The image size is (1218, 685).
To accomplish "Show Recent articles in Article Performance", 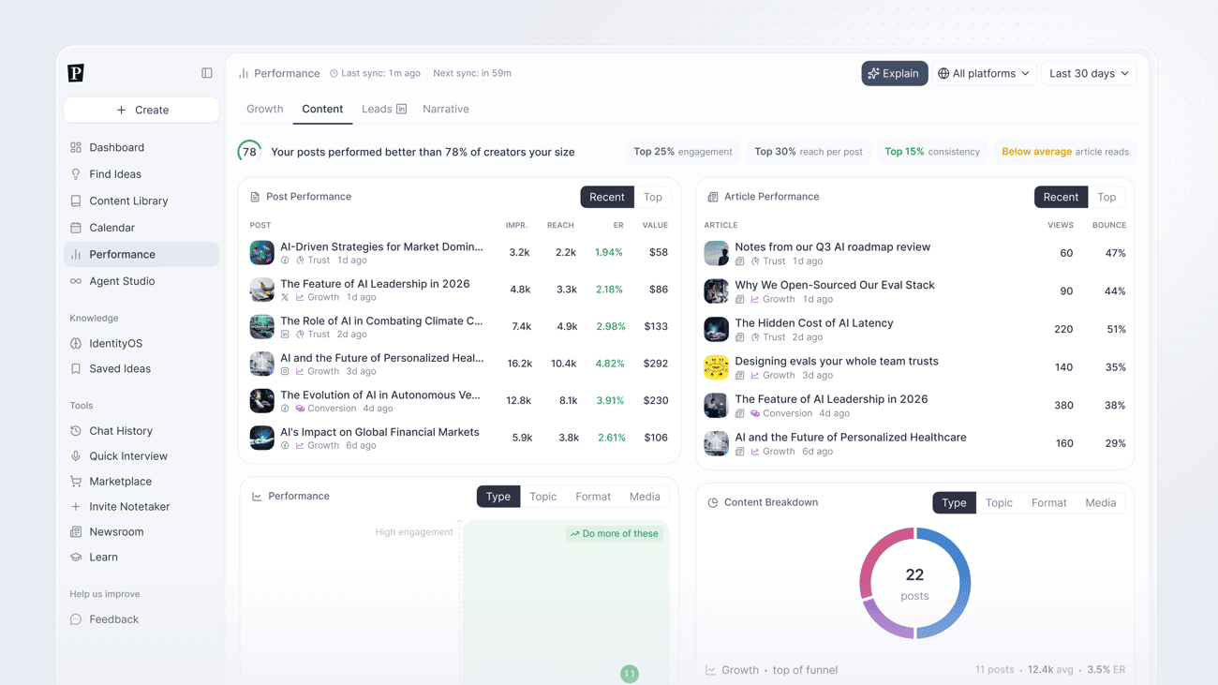I will point(1061,197).
